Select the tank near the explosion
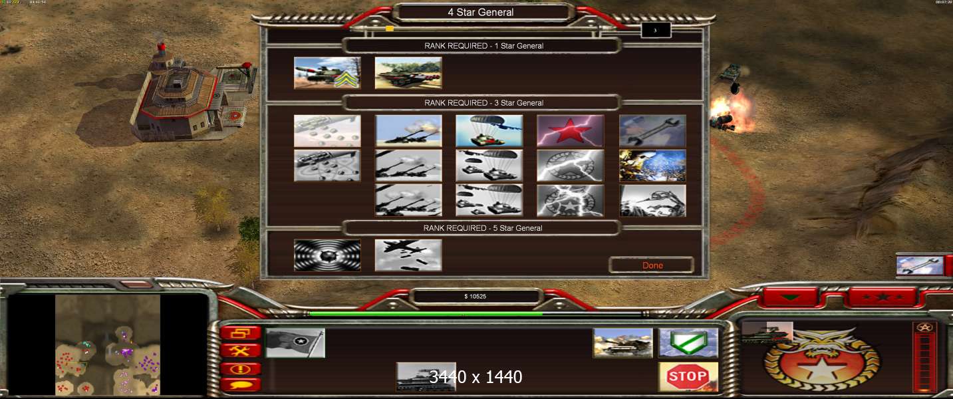 coord(732,71)
